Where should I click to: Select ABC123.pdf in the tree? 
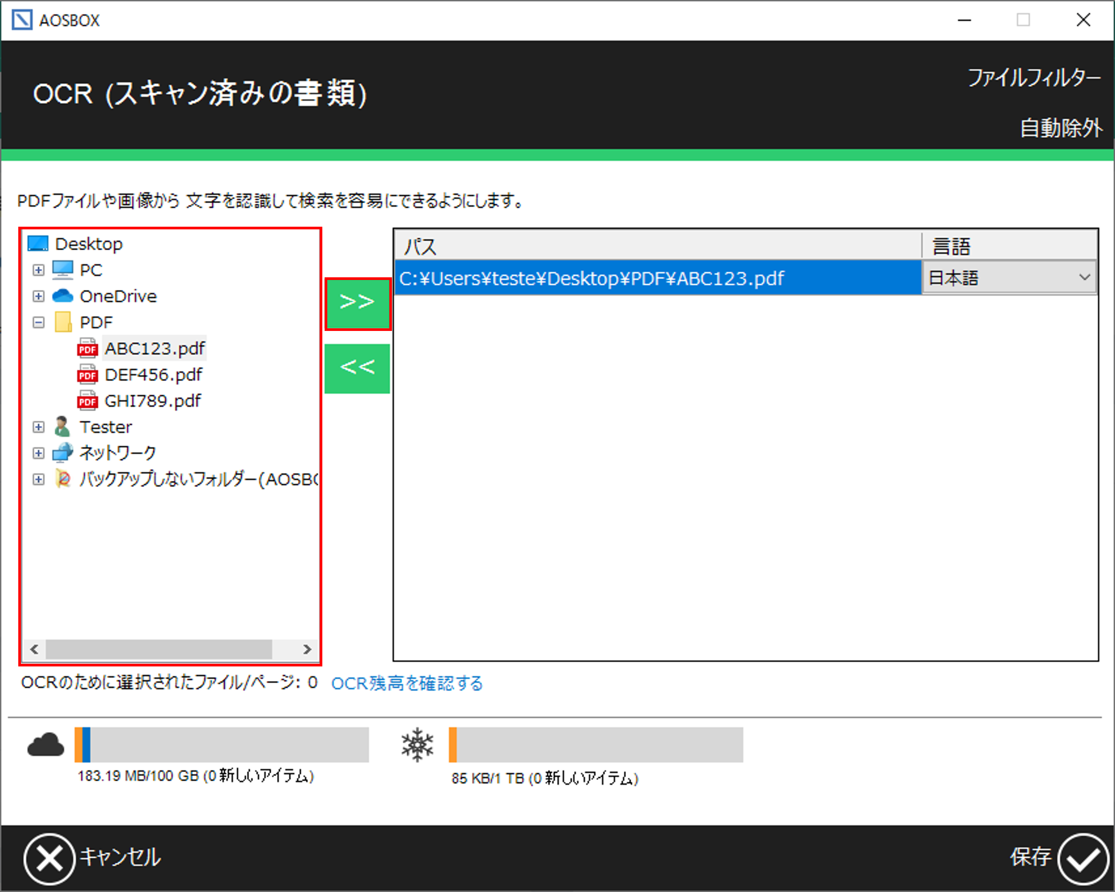click(x=155, y=348)
